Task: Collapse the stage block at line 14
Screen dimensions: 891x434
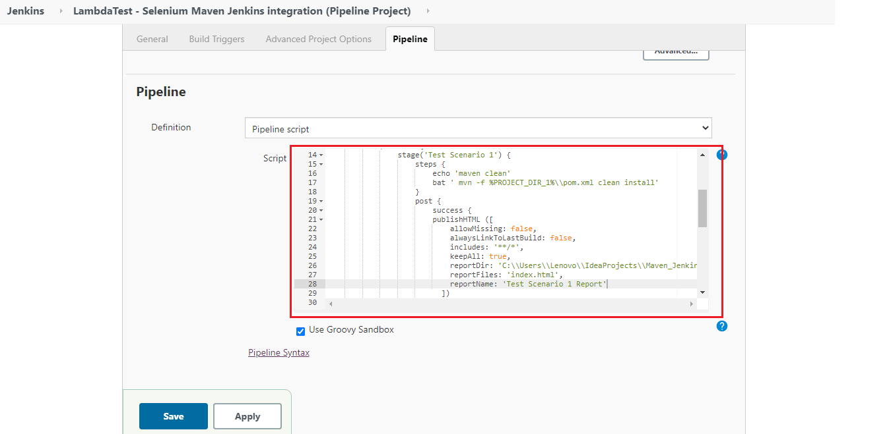Action: coord(321,155)
